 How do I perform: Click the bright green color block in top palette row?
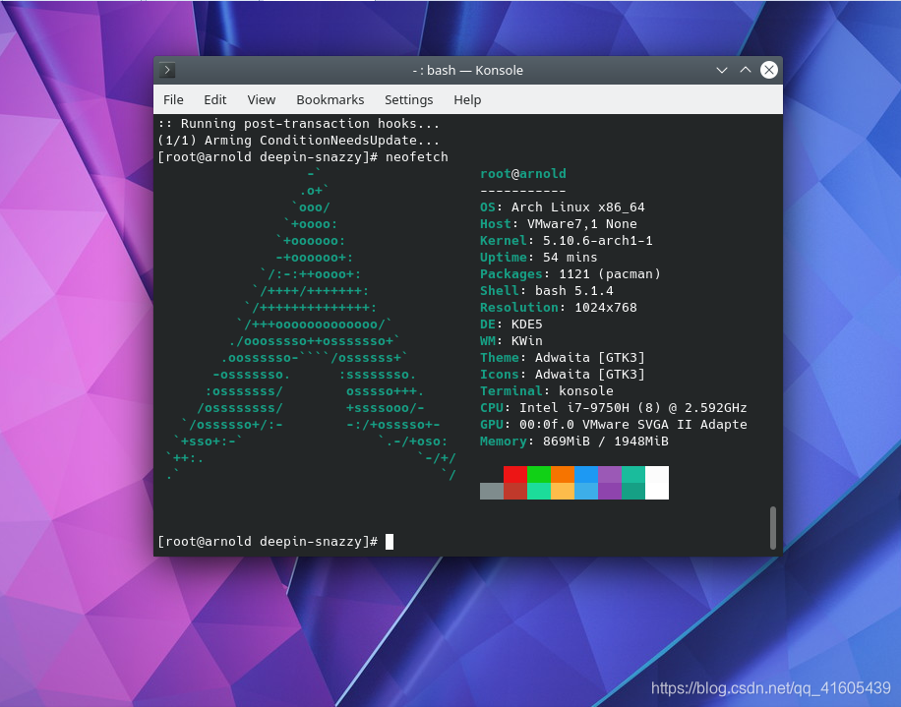click(539, 474)
